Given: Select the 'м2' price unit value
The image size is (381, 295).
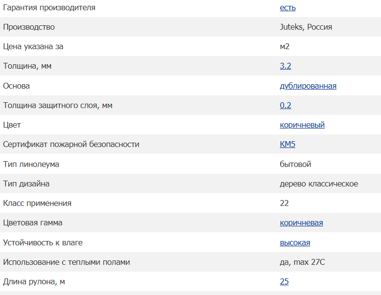Looking at the screenshot, I should point(285,46).
